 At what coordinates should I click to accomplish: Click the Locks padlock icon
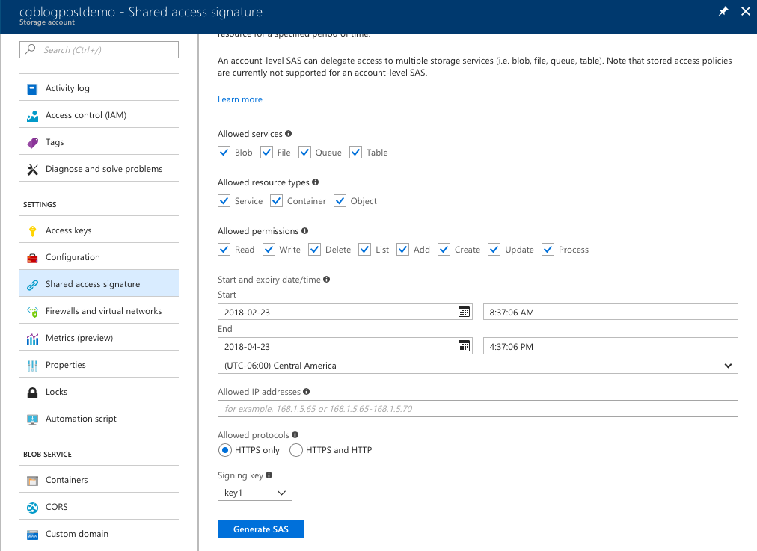(x=32, y=393)
